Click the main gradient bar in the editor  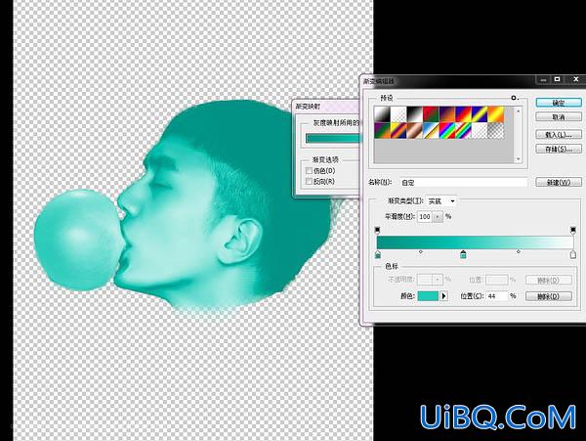click(475, 242)
